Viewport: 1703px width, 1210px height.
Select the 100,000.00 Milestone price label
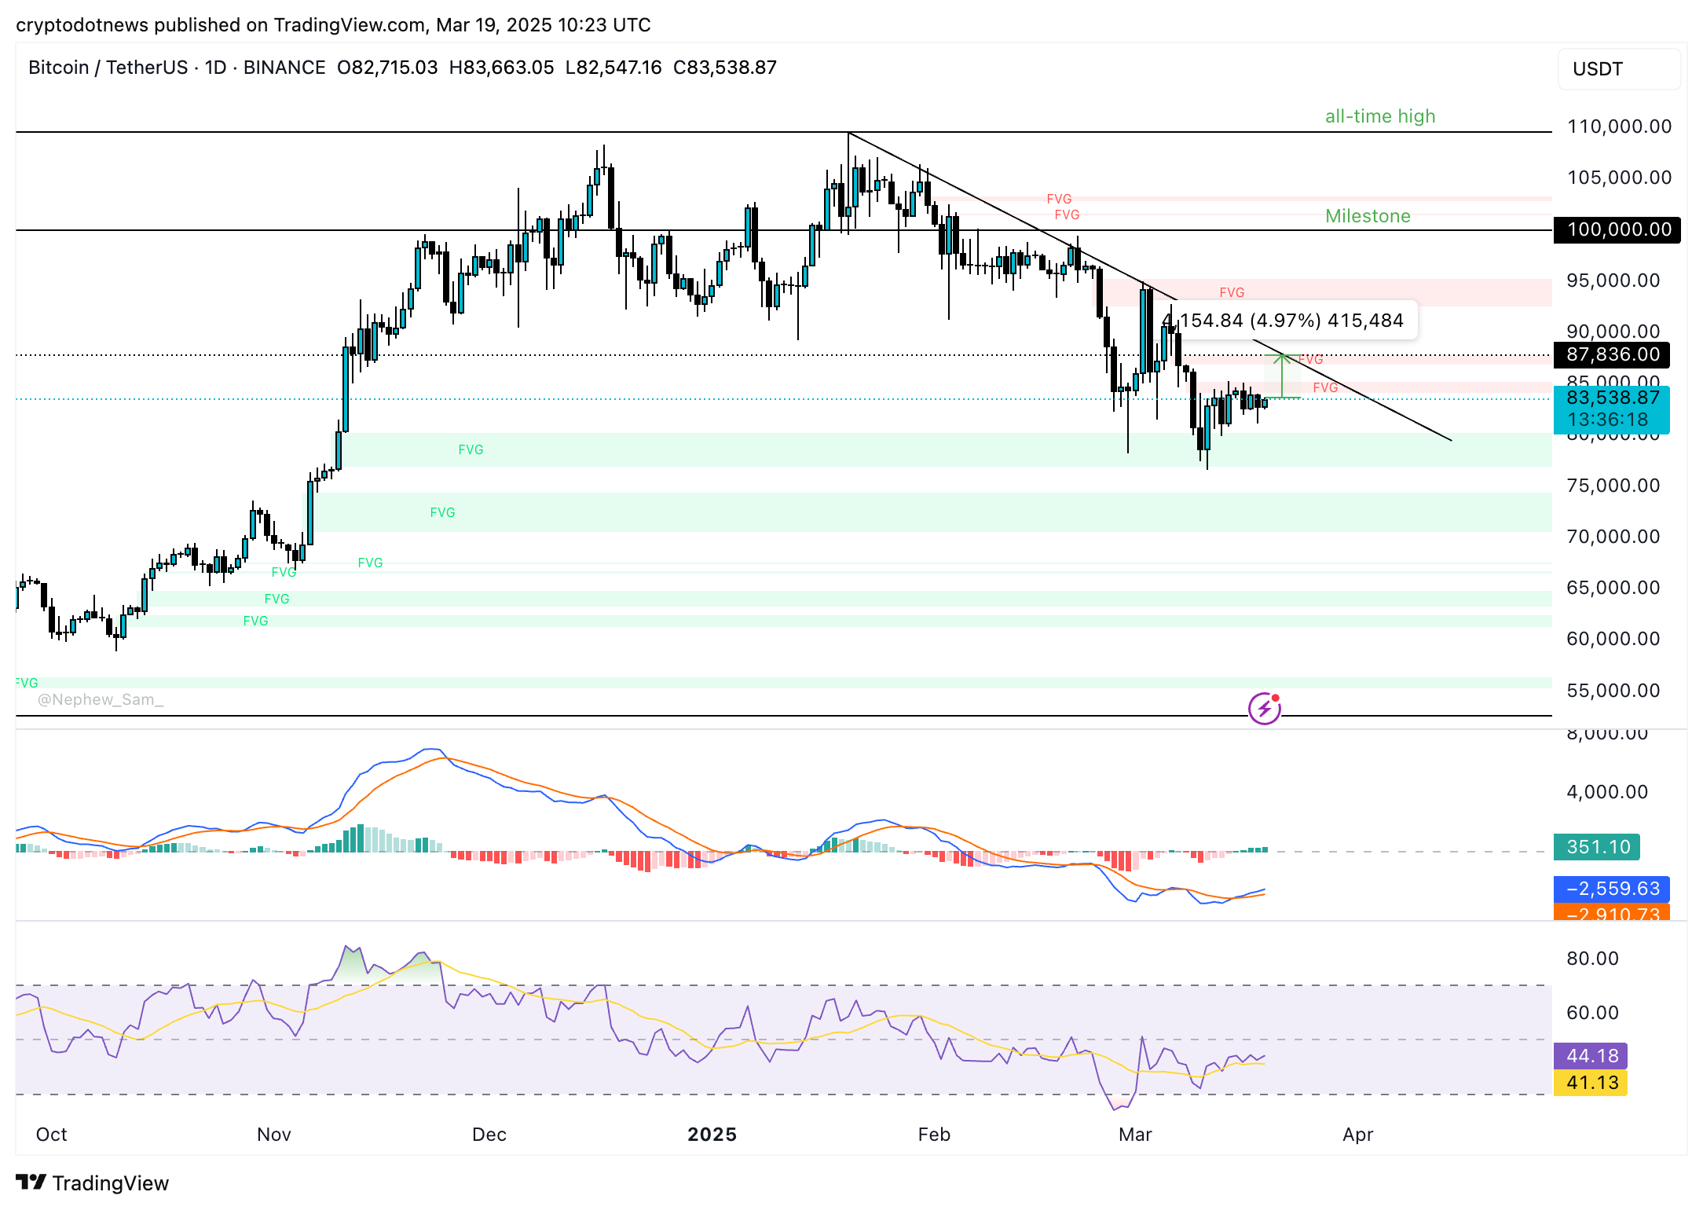click(x=1616, y=230)
